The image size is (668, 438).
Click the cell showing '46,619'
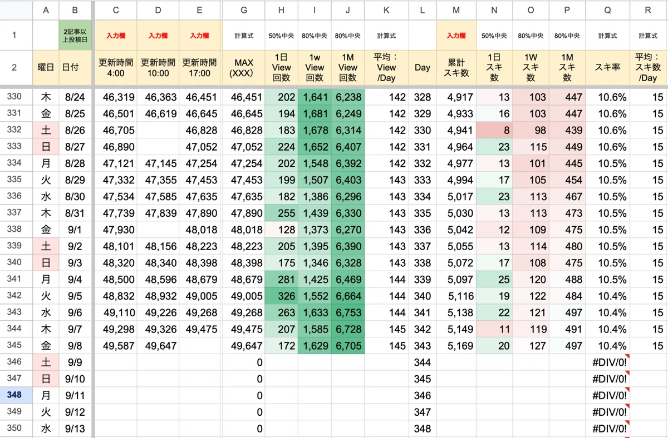click(158, 114)
